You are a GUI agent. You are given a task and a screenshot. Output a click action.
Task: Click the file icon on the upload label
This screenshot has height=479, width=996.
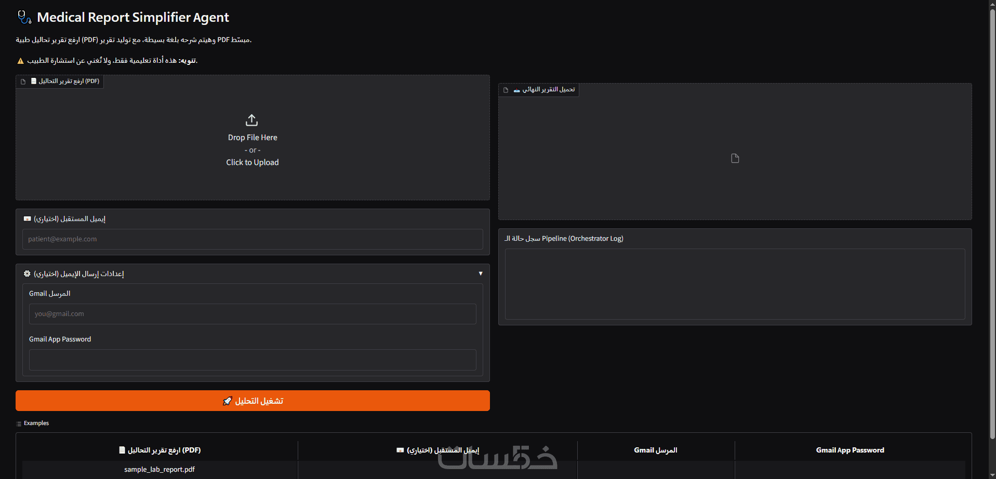click(23, 81)
